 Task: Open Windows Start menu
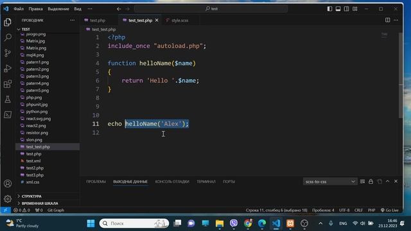91,223
